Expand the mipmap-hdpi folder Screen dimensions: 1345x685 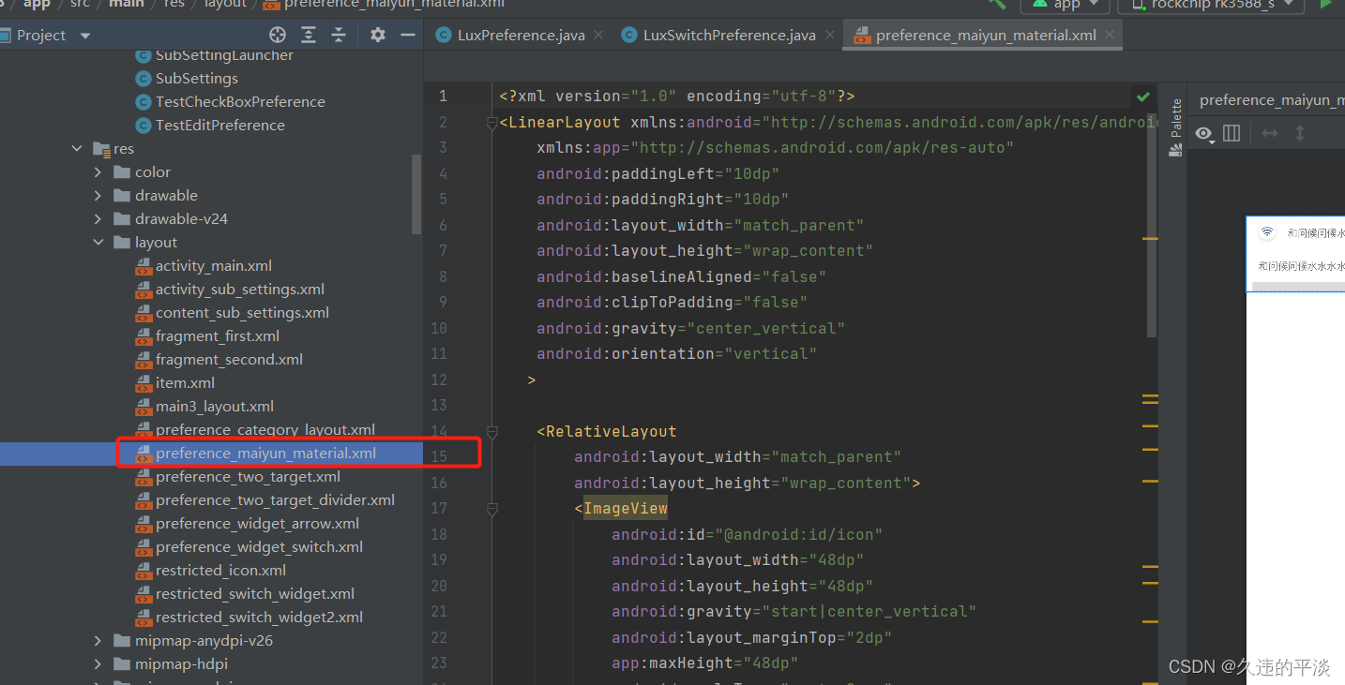tap(98, 664)
